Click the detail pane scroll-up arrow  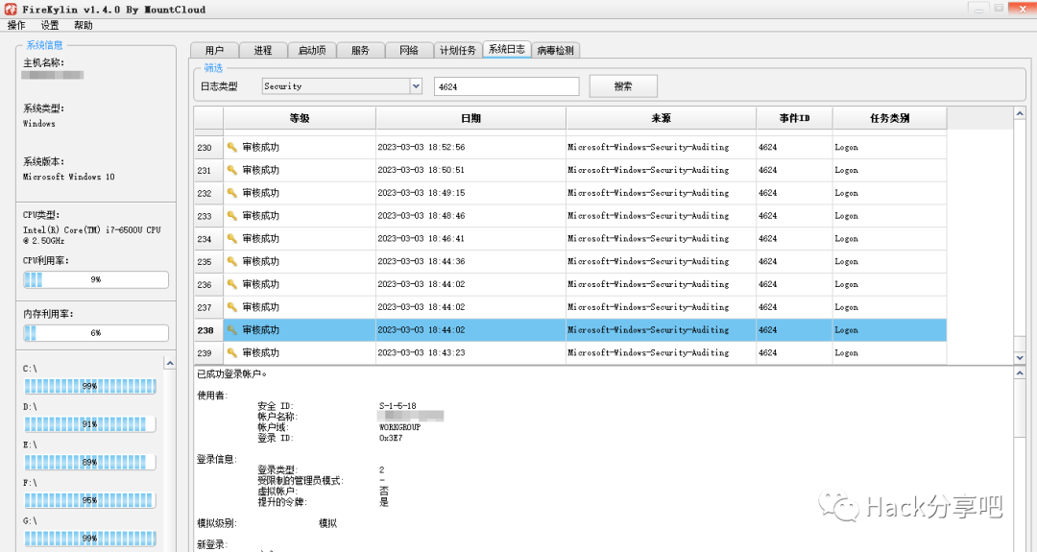[x=1020, y=372]
